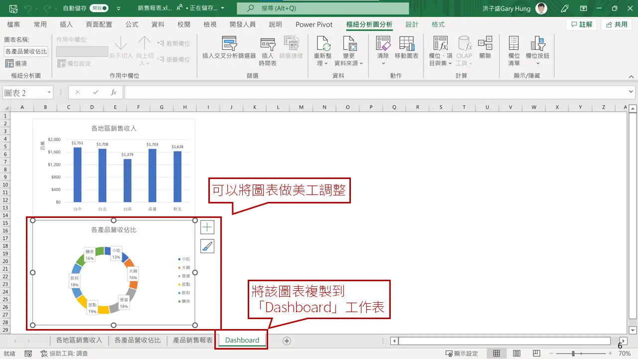Open the quick access toolbar customize dropdown
The height and width of the screenshot is (359, 638).
[x=118, y=8]
